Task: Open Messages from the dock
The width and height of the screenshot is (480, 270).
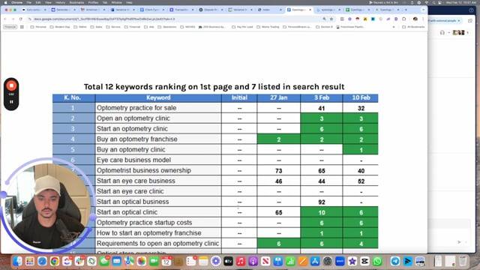Action: click(104, 261)
